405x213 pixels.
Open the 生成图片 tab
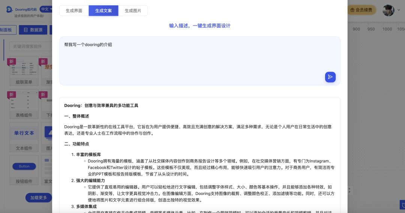(x=133, y=10)
